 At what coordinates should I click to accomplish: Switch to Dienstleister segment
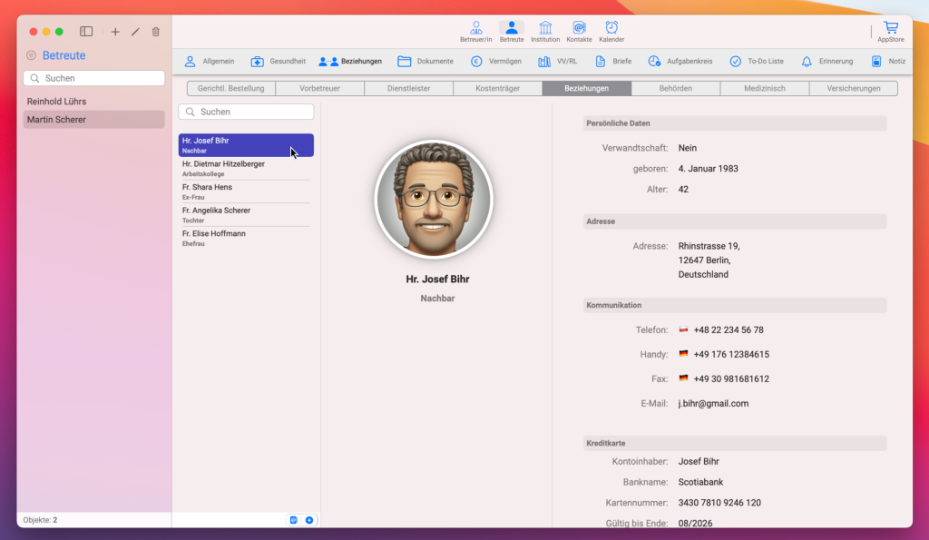coord(409,88)
